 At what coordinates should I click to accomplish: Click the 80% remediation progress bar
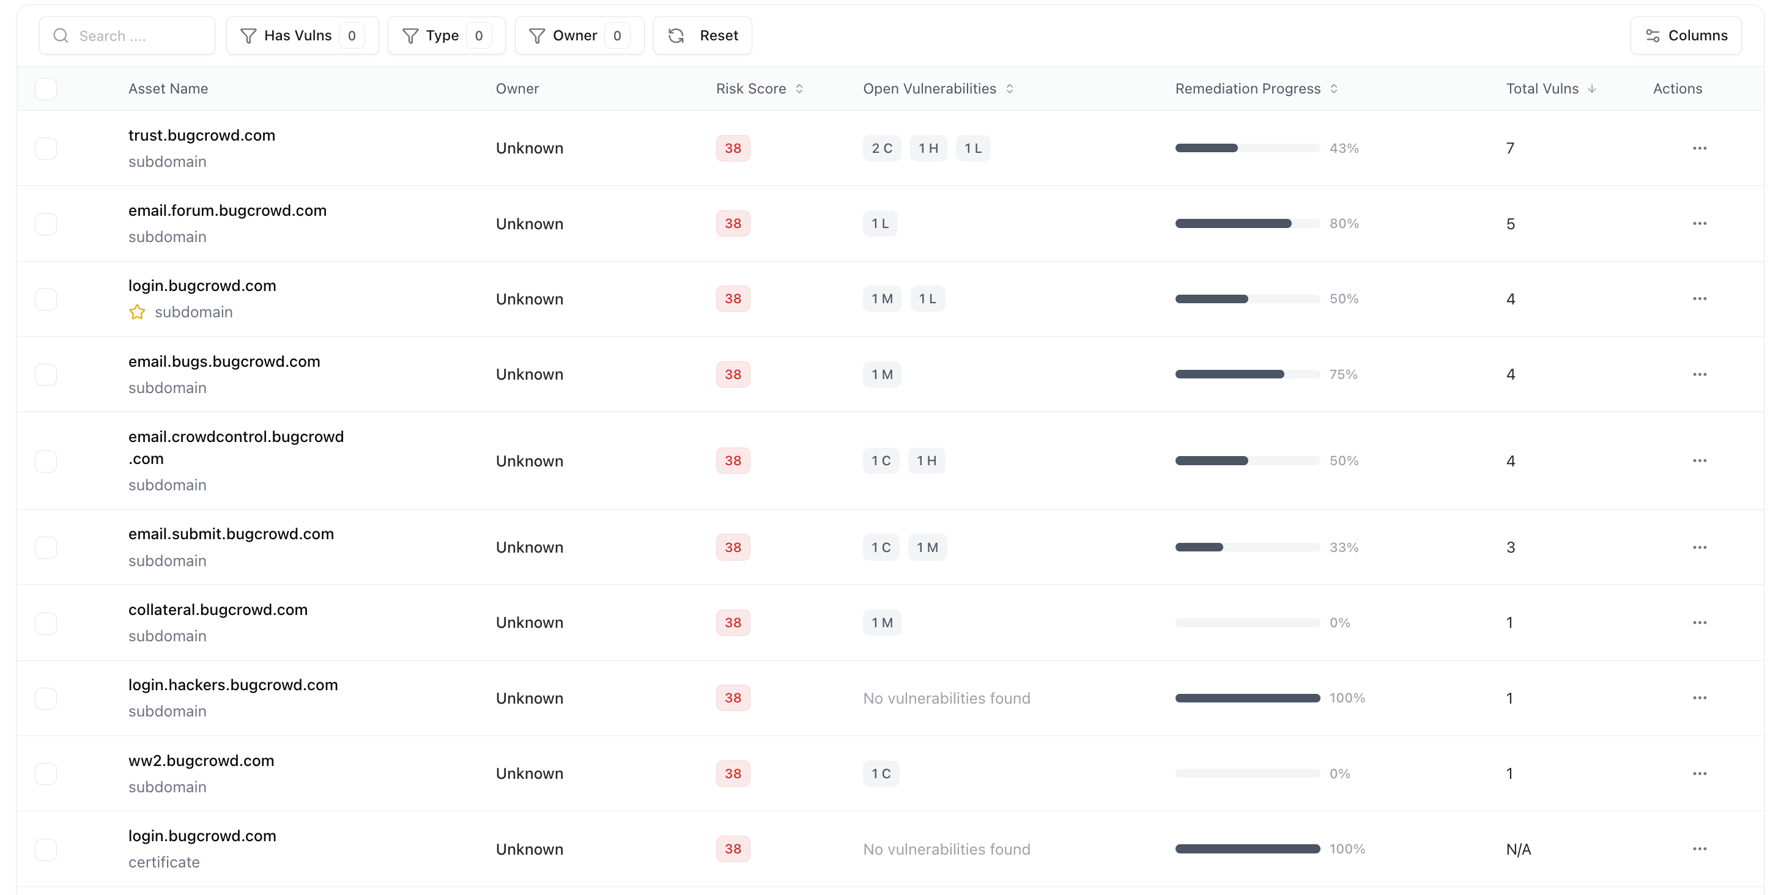pyautogui.click(x=1246, y=224)
